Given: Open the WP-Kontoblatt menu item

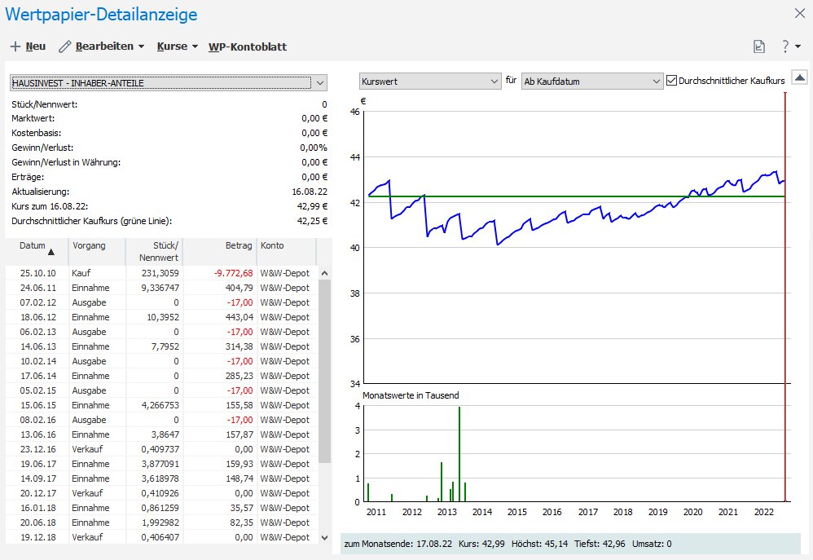Looking at the screenshot, I should coord(248,46).
